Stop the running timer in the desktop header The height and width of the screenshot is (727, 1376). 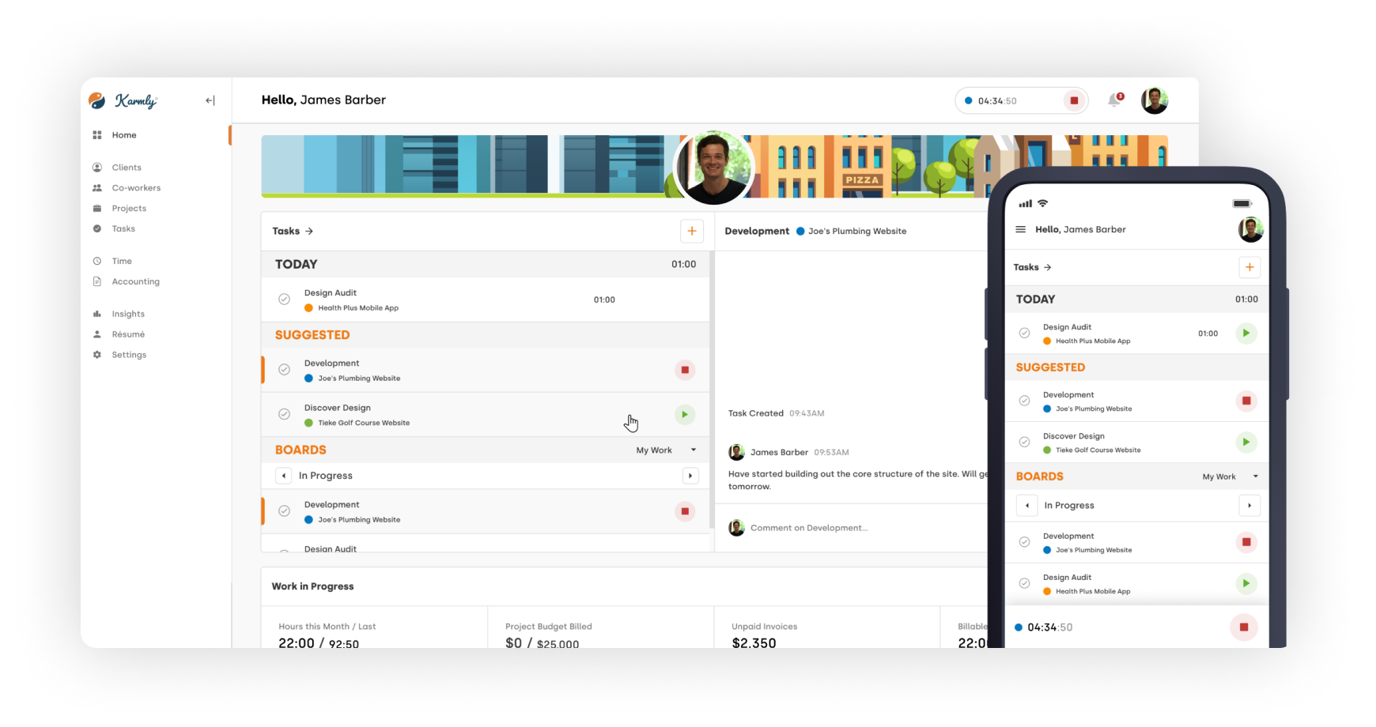(1074, 101)
